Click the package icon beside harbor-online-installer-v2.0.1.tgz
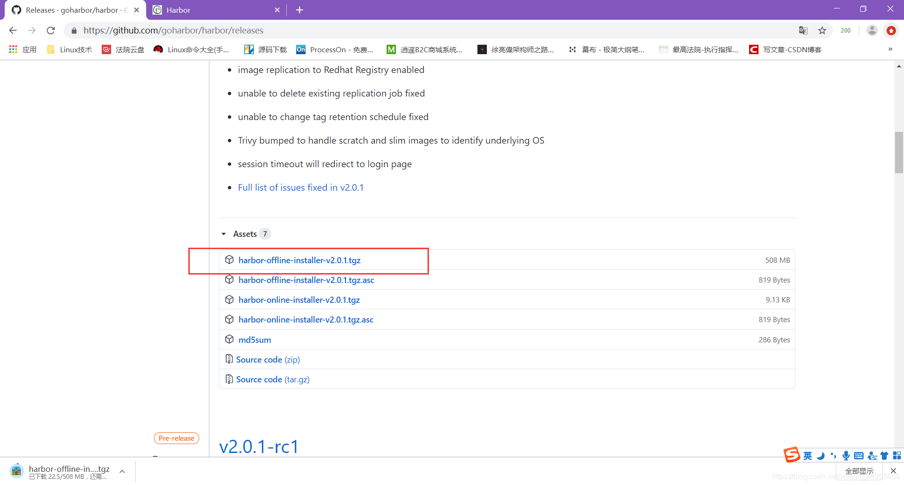Screen dimensions: 904x485 (229, 299)
